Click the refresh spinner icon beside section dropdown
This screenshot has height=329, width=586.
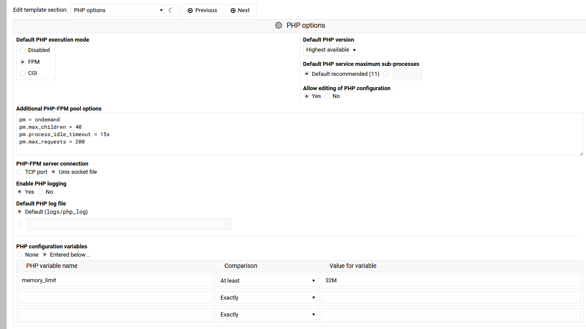[171, 10]
